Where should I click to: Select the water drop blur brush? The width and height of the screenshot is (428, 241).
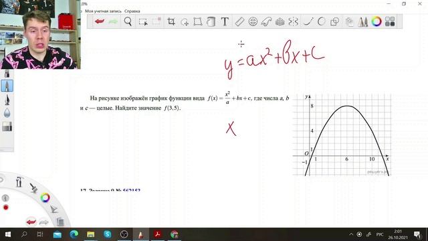click(x=7, y=113)
